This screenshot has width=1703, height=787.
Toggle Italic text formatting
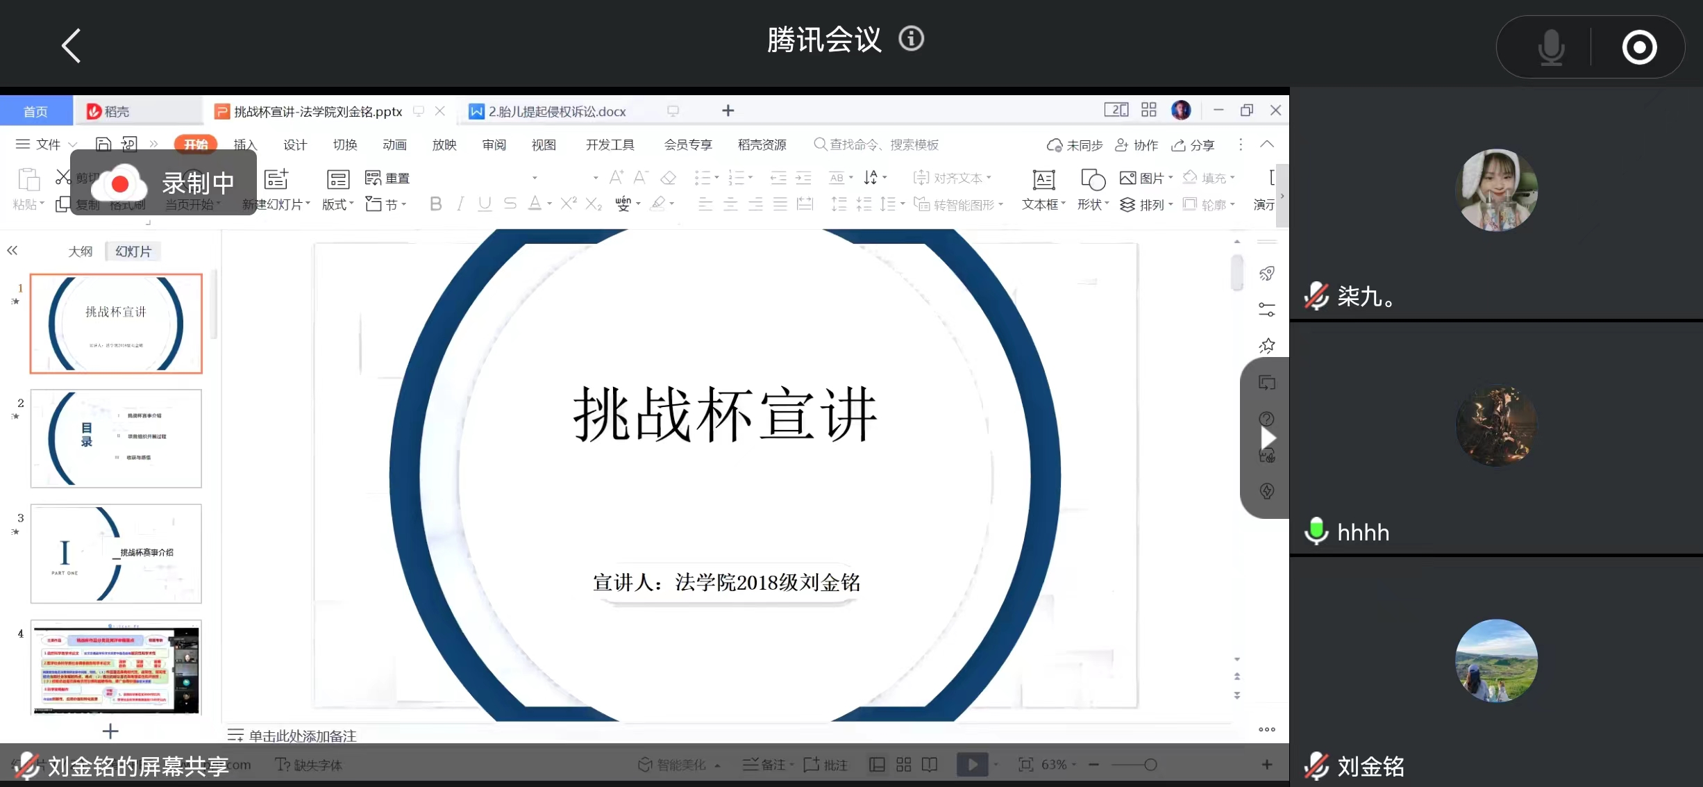[x=460, y=204]
